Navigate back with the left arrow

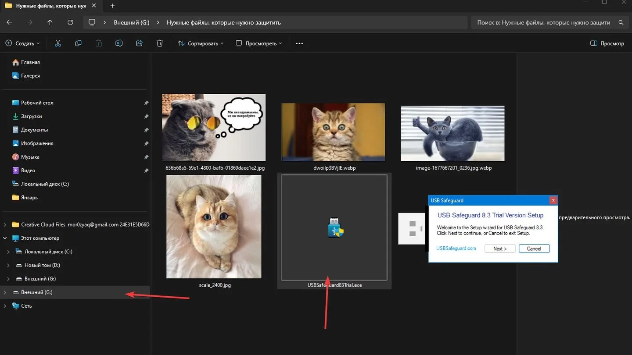click(x=9, y=22)
